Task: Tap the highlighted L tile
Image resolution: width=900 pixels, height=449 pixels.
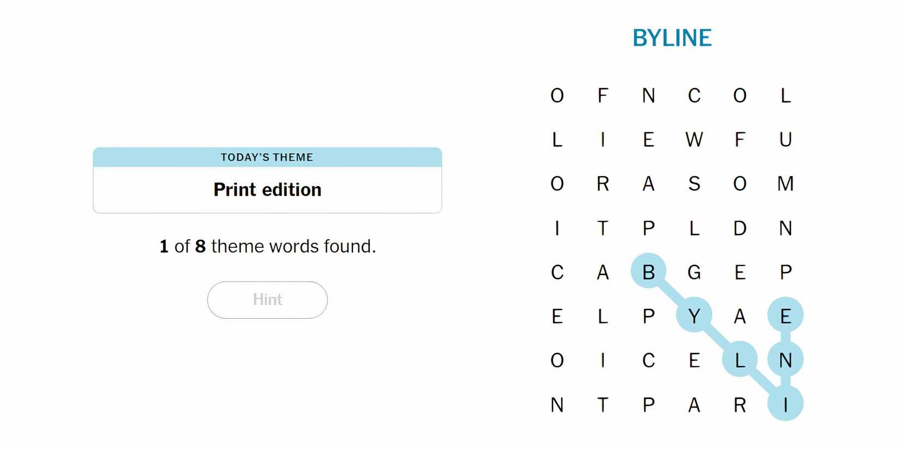Action: pyautogui.click(x=740, y=360)
